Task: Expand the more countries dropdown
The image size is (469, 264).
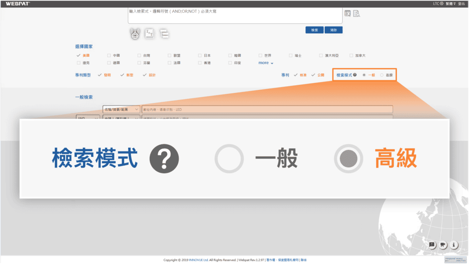Action: pyautogui.click(x=264, y=63)
